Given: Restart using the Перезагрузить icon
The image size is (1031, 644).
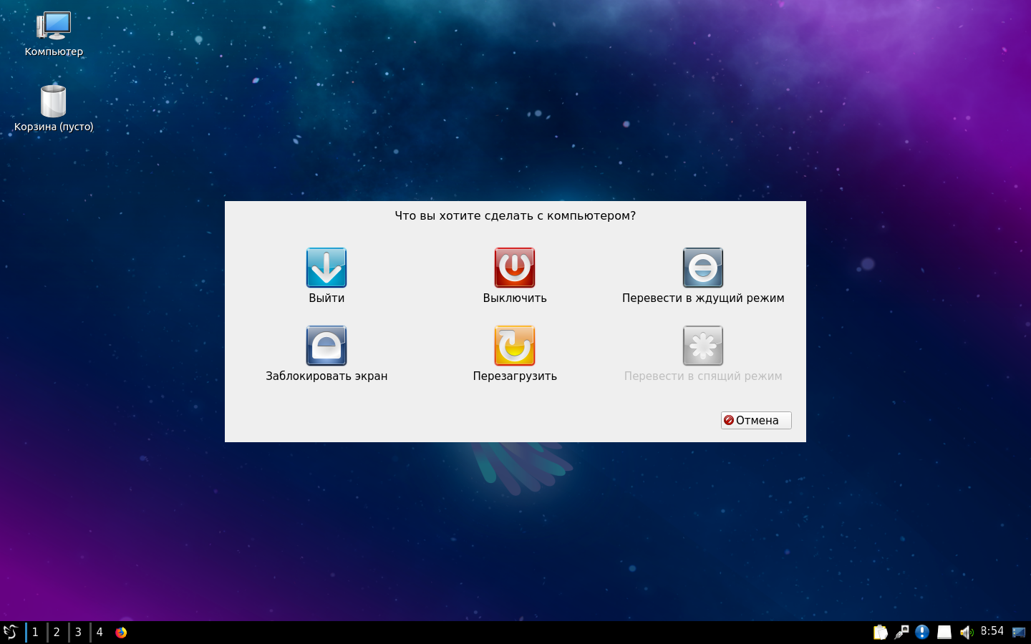Looking at the screenshot, I should coord(514,346).
